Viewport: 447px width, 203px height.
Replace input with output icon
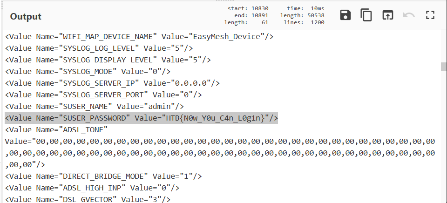click(x=387, y=15)
